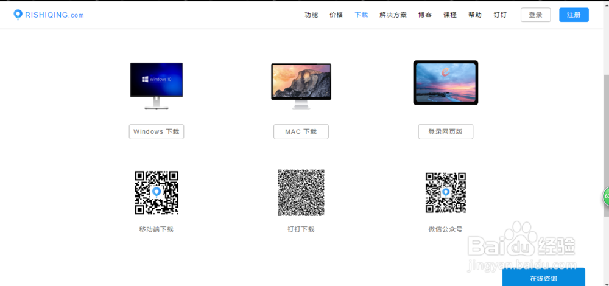Viewport: 609px width, 286px height.
Task: Click the Windows 10 monitor image
Action: pyautogui.click(x=157, y=85)
